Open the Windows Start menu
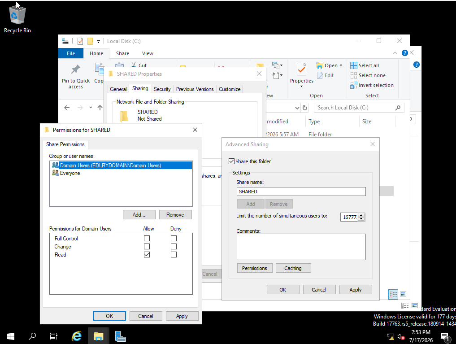 [11, 336]
